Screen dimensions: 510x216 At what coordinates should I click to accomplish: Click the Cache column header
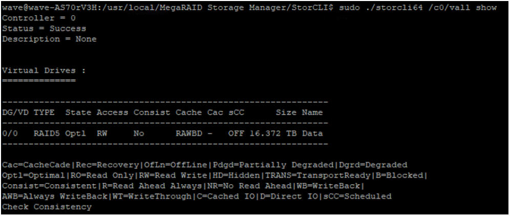click(189, 113)
